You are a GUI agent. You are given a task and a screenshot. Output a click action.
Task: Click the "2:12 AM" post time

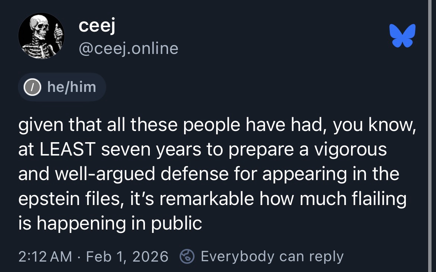click(45, 256)
